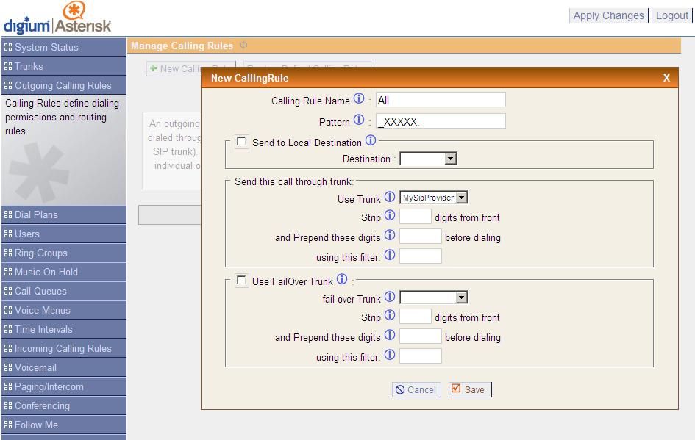This screenshot has height=440, width=695.
Task: Open Incoming Calling Rules in sidebar
Action: coord(64,348)
